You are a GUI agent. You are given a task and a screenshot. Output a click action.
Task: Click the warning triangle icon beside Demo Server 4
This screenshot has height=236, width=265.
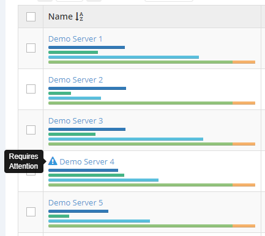[x=53, y=161]
